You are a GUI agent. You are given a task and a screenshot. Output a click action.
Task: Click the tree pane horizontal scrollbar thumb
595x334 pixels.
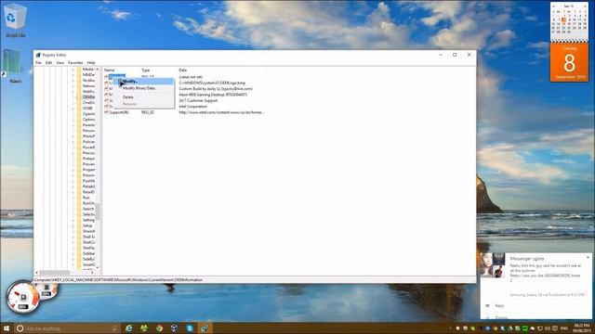(x=55, y=272)
